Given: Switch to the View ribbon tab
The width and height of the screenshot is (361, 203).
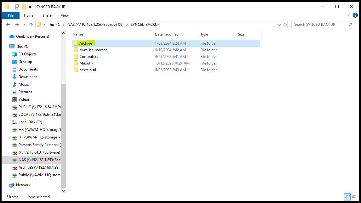Looking at the screenshot, I should (65, 15).
